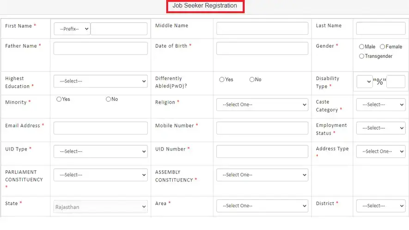The image size is (409, 230).
Task: Open the Caste Category dropdown
Action: (381, 105)
